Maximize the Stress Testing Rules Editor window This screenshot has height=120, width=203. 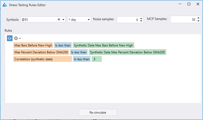(x=189, y=4)
